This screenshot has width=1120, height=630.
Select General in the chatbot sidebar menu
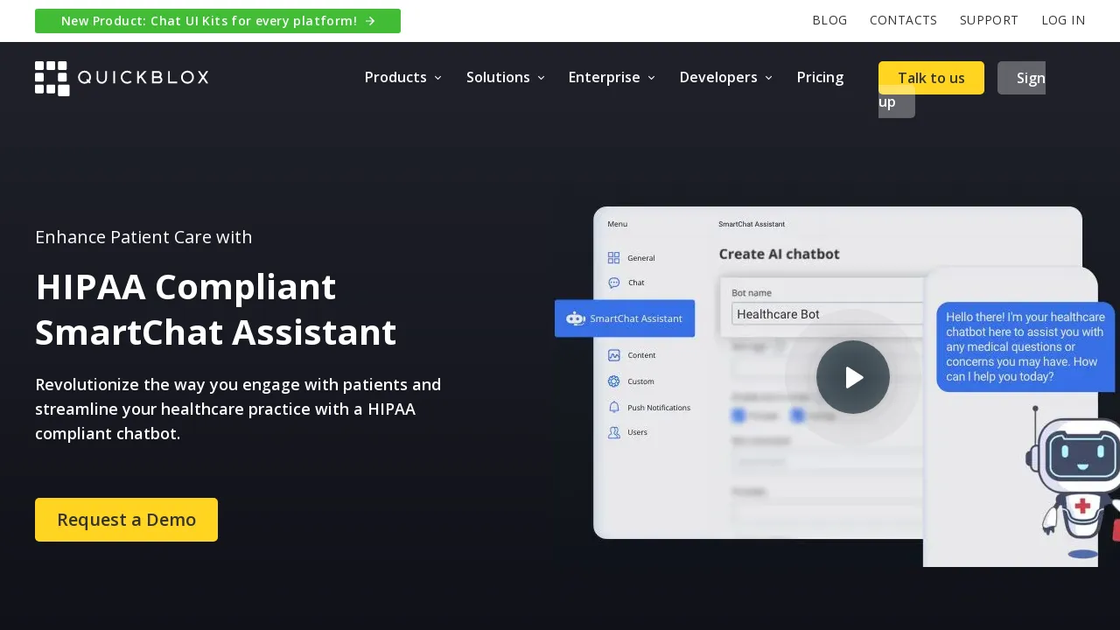[614, 257]
